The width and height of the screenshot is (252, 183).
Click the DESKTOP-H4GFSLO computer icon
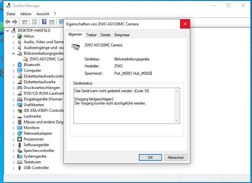click(14, 30)
